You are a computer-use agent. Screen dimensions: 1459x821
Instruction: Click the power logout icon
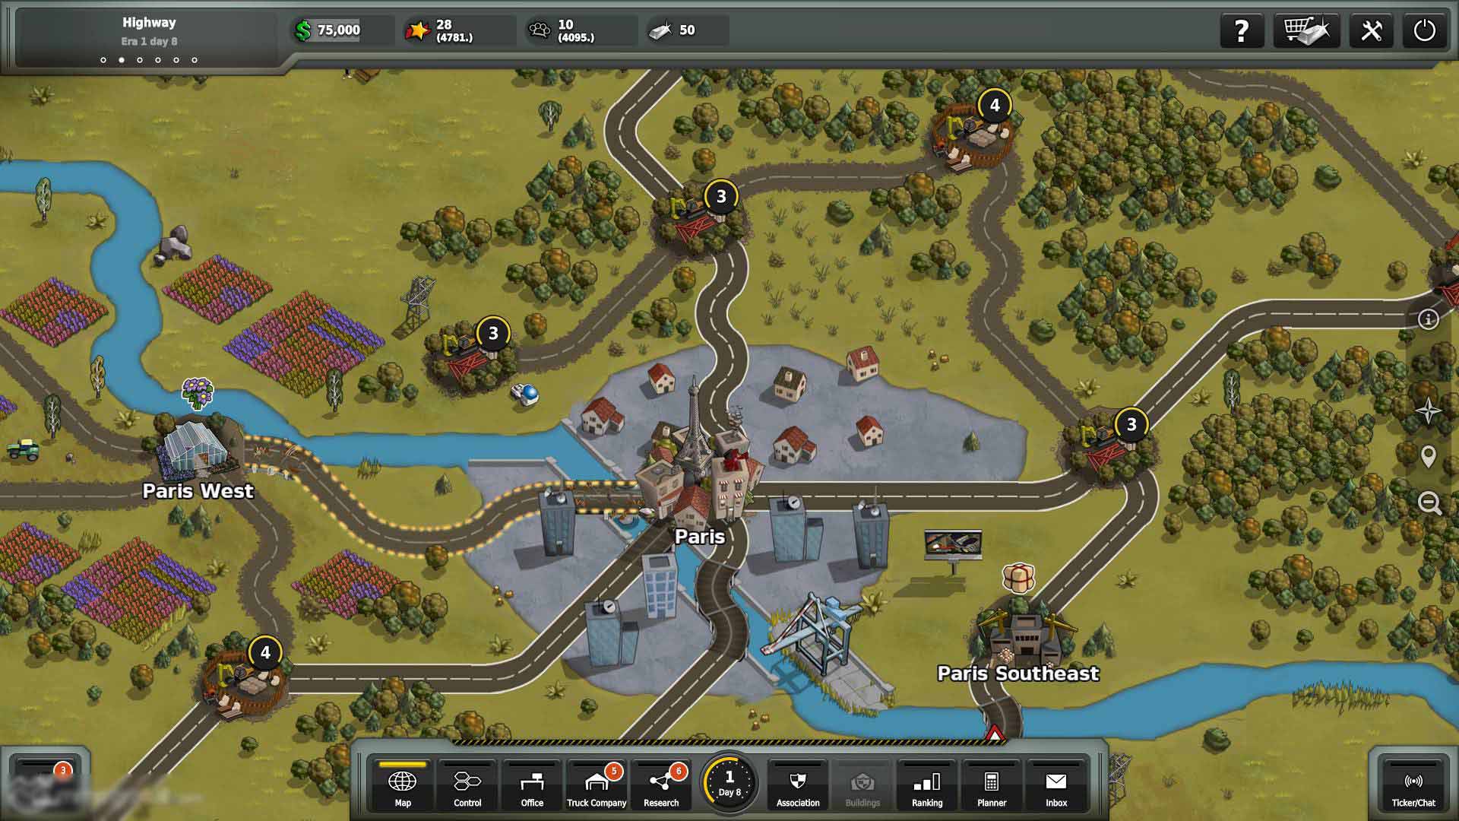tap(1424, 31)
